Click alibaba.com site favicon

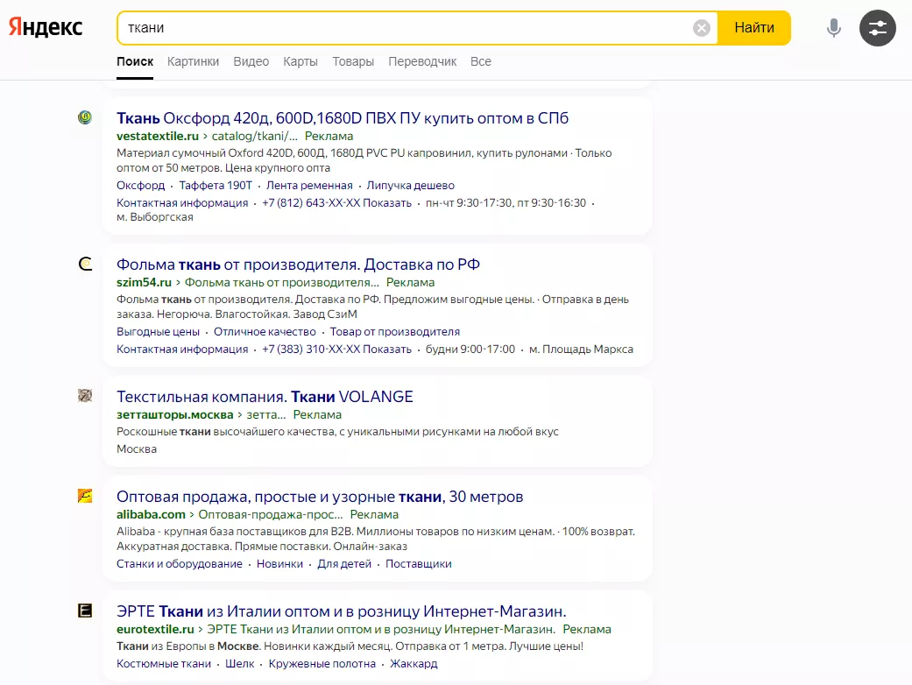(x=85, y=497)
